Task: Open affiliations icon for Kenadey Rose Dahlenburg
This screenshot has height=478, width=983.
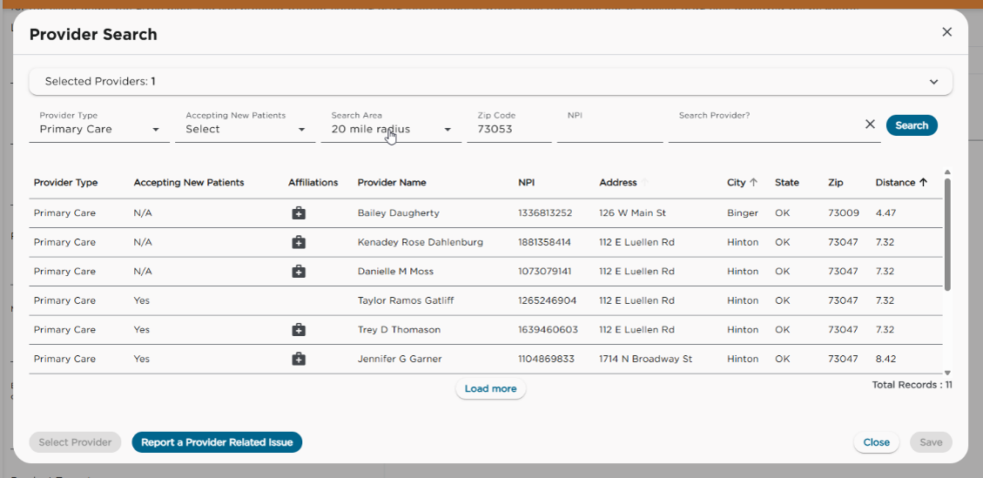Action: (x=299, y=242)
